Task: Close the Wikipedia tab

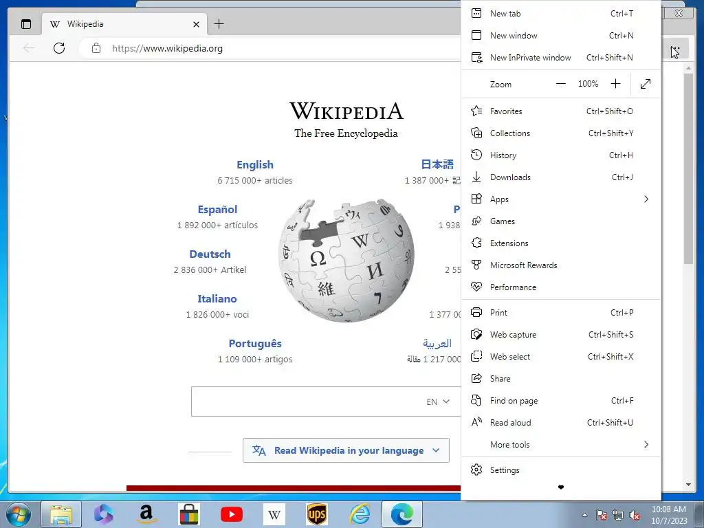Action: click(196, 24)
